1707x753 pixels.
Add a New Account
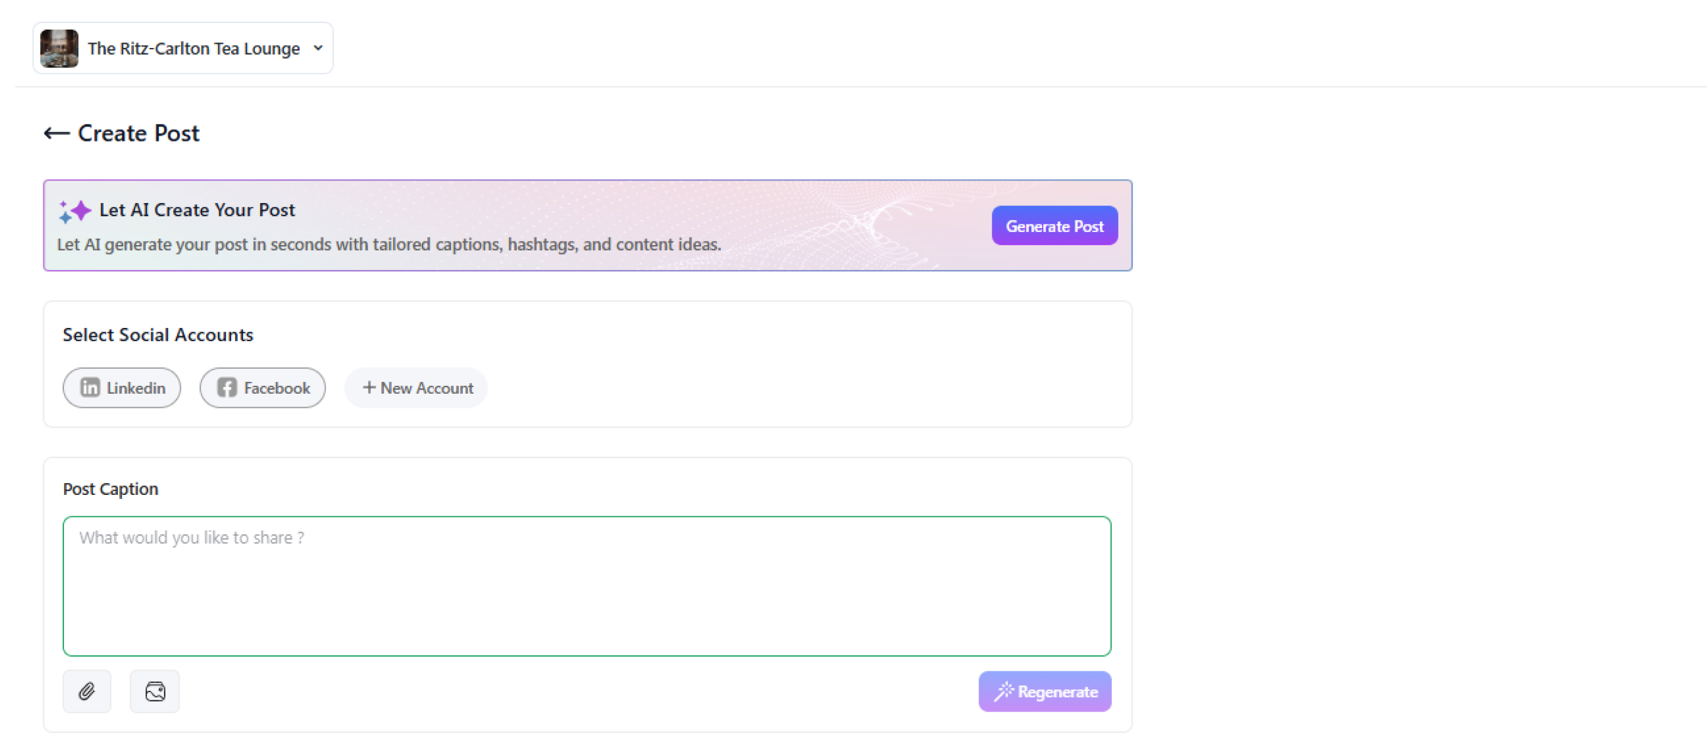click(416, 388)
